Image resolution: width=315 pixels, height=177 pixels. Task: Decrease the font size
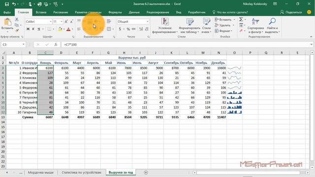point(71,22)
